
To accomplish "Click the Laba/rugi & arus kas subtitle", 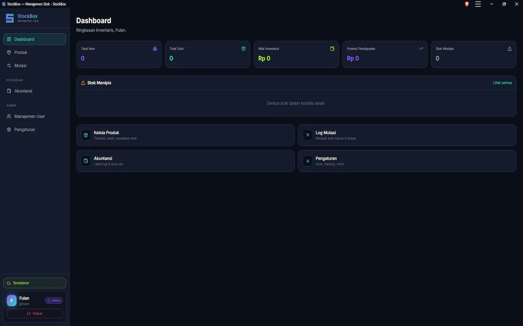I will coord(108,164).
